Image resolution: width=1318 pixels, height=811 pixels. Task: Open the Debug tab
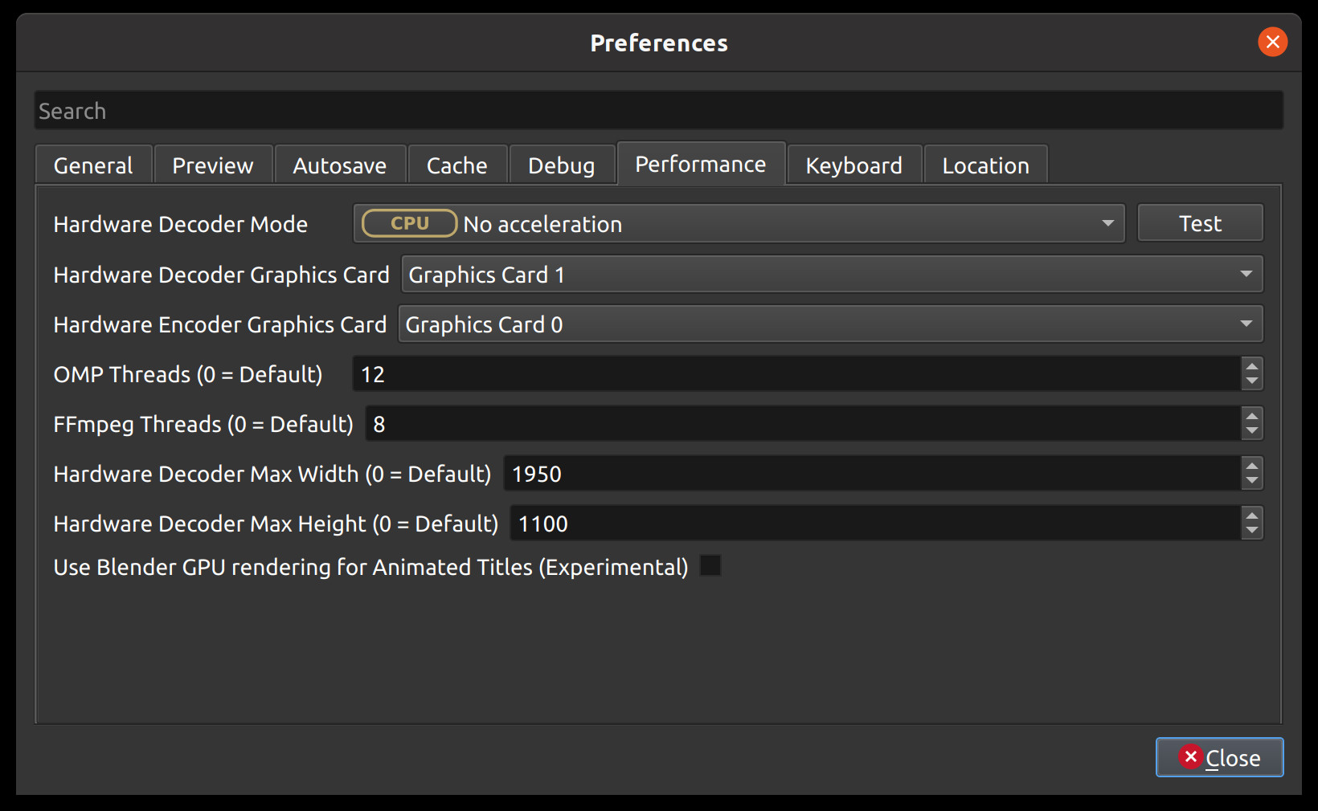562,165
